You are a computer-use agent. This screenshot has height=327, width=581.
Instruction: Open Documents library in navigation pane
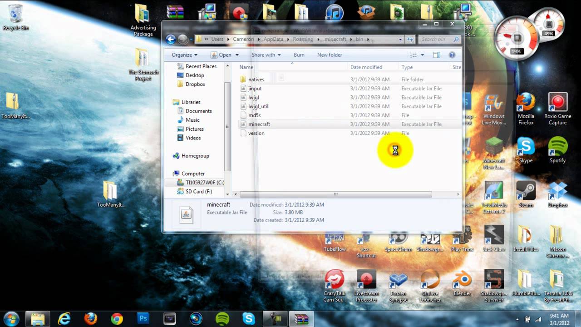(x=198, y=111)
